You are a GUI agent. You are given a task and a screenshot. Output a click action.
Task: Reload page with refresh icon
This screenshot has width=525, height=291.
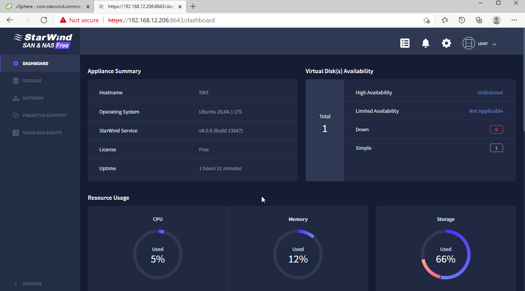44,20
